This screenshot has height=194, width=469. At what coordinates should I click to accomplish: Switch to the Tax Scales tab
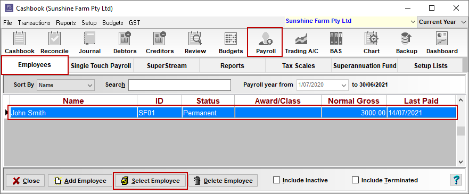(299, 66)
